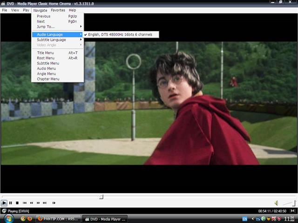Screen dimensions: 298x223
Task: Adjust the volume slider
Action: [x=289, y=203]
